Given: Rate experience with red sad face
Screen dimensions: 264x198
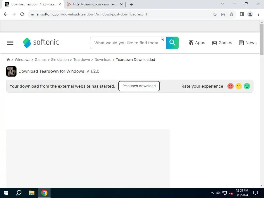Looking at the screenshot, I should 230,86.
